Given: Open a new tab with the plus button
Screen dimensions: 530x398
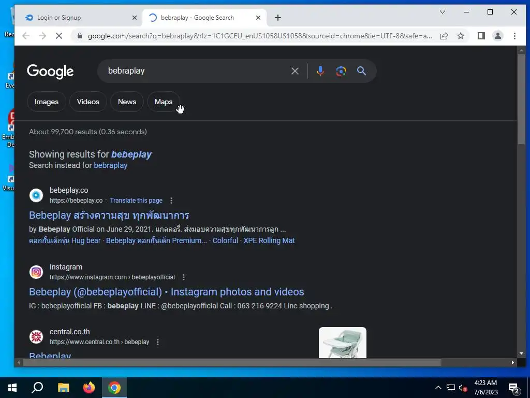Looking at the screenshot, I should [x=278, y=18].
